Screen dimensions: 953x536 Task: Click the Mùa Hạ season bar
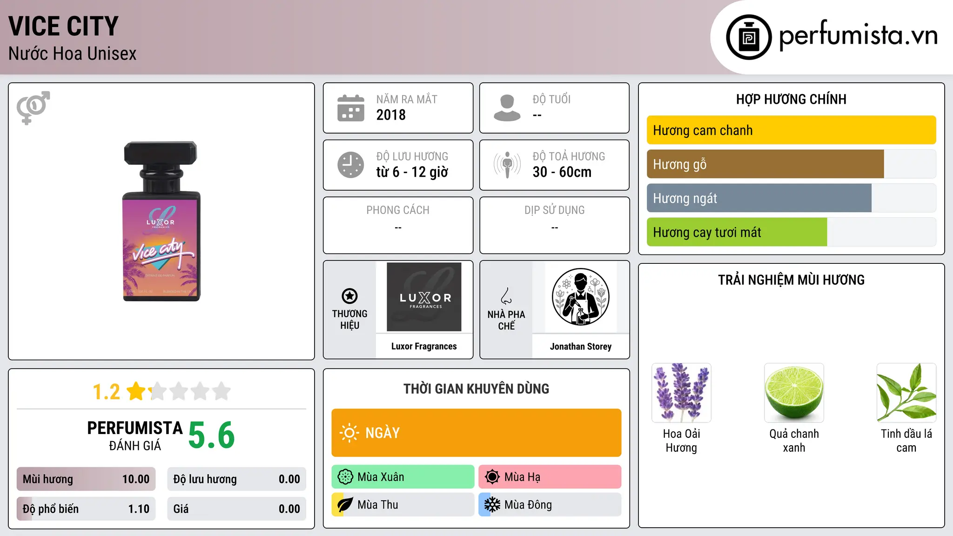(x=550, y=477)
